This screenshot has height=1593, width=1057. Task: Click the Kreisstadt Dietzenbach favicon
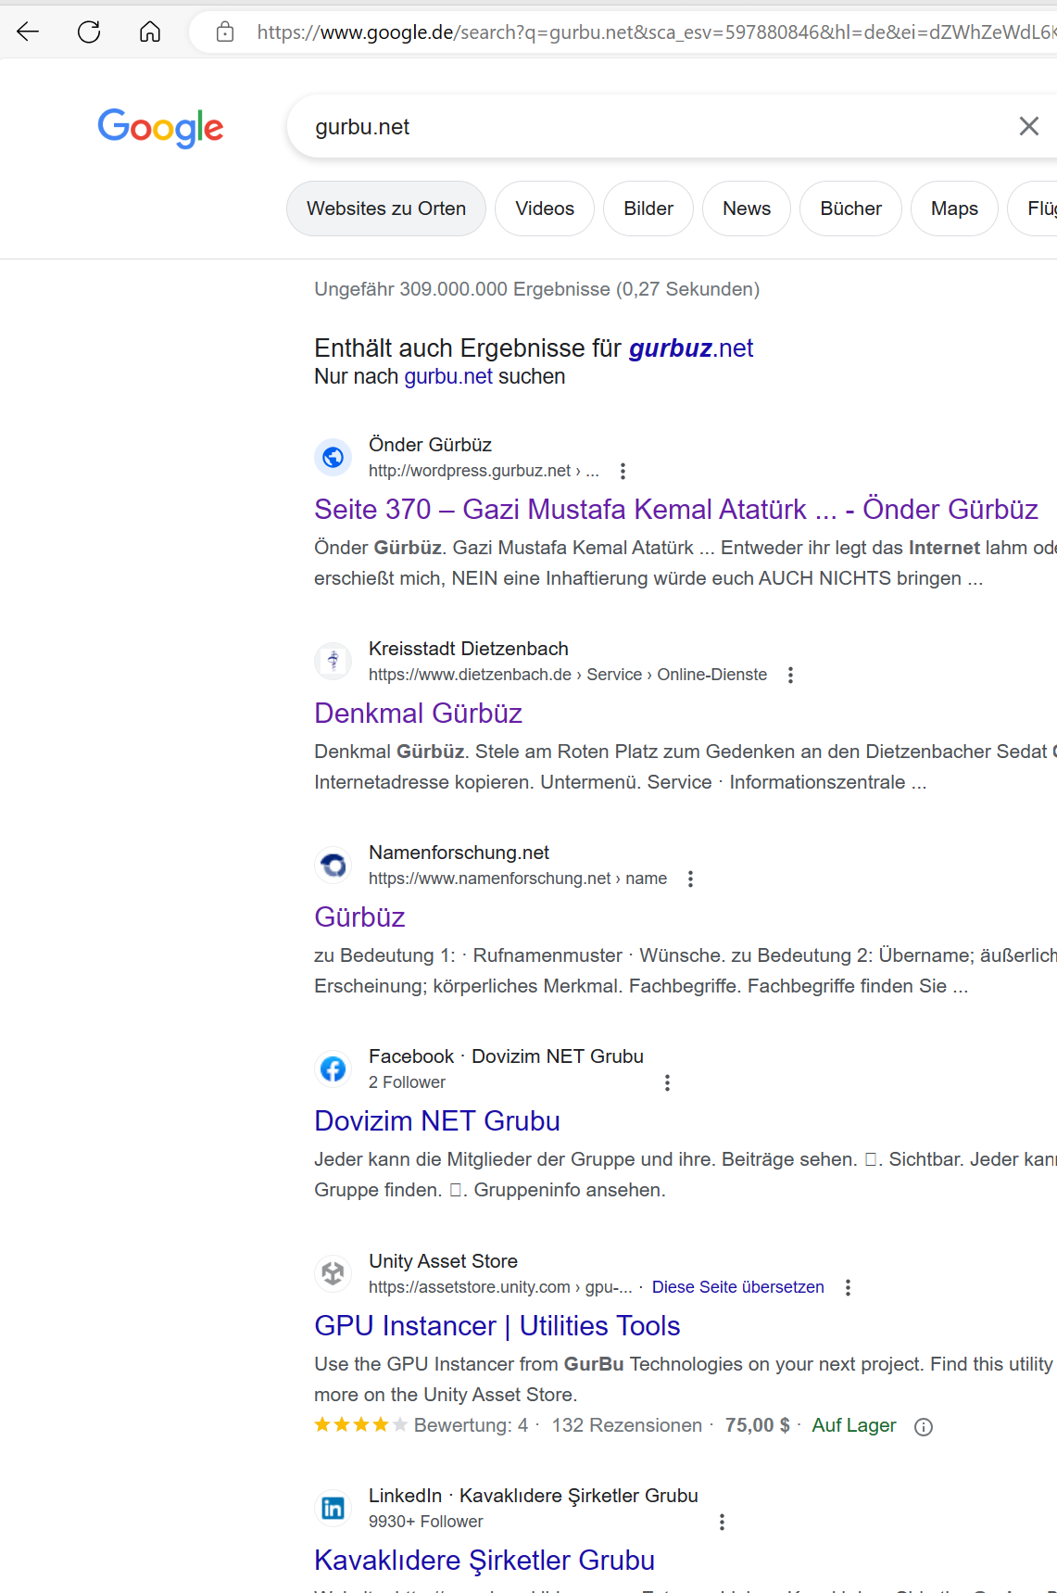coord(333,661)
